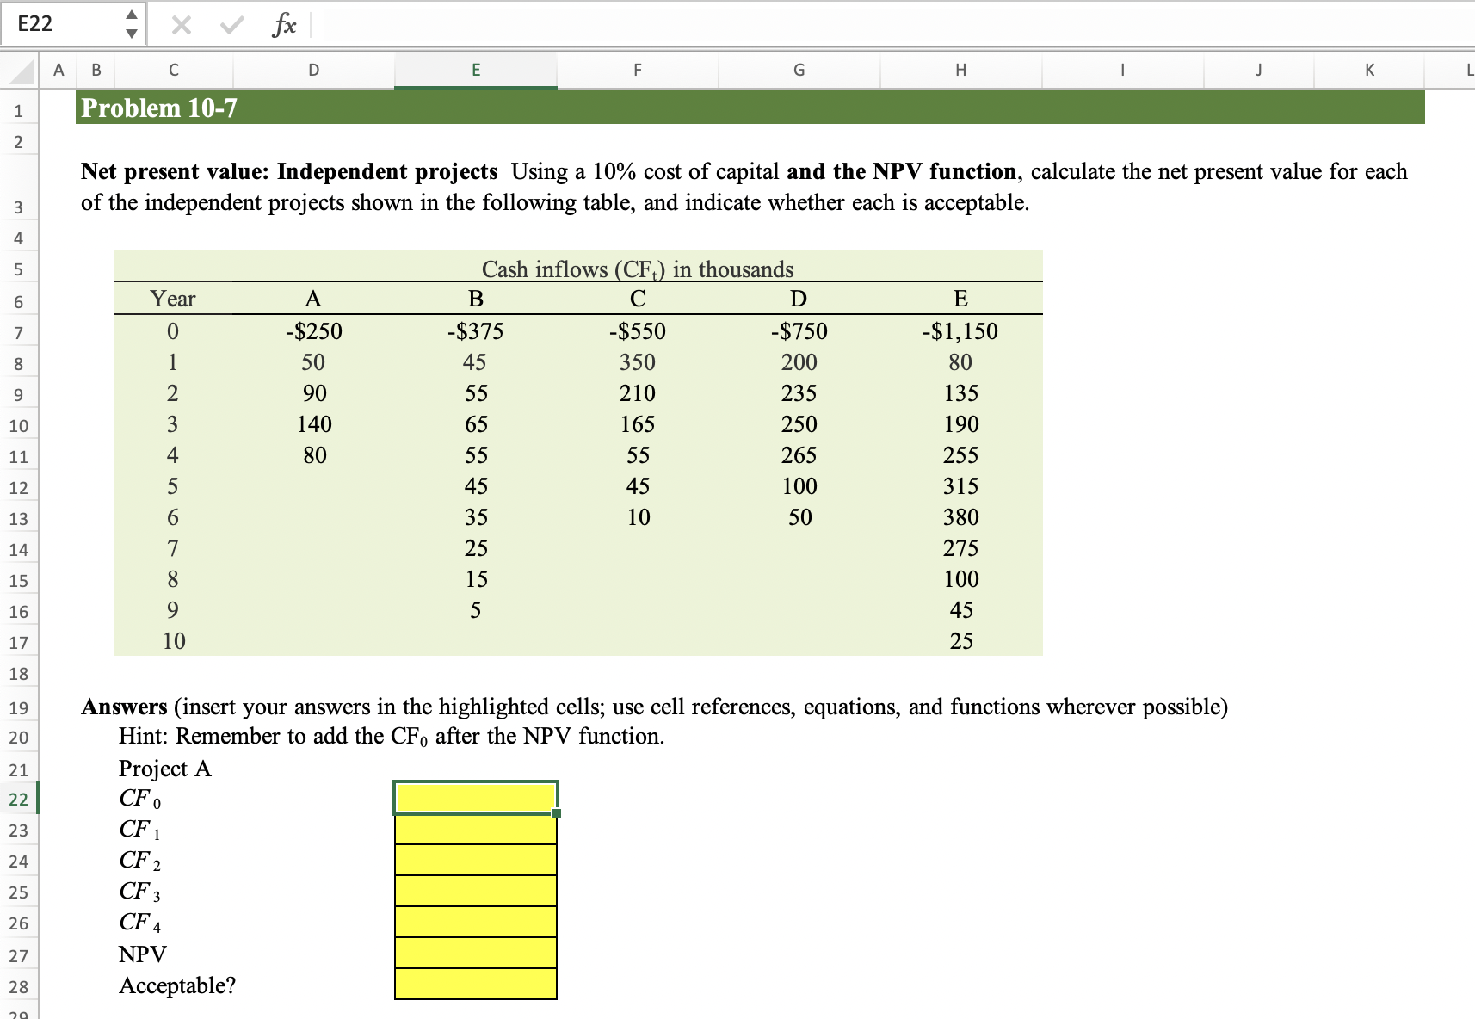This screenshot has width=1475, height=1019.
Task: Select the yellow NPV answer cell
Action: click(475, 954)
